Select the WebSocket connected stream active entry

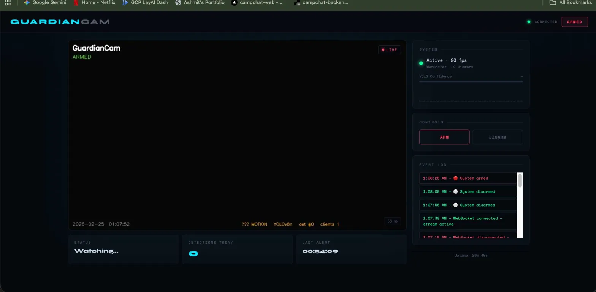pos(468,221)
